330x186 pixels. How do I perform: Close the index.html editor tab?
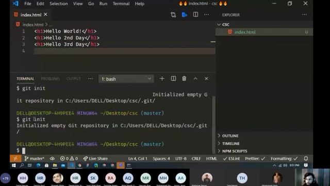pos(45,14)
